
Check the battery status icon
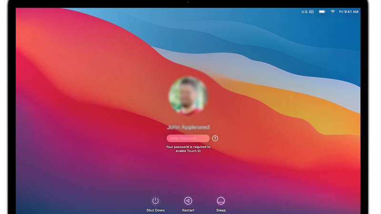[x=322, y=11]
